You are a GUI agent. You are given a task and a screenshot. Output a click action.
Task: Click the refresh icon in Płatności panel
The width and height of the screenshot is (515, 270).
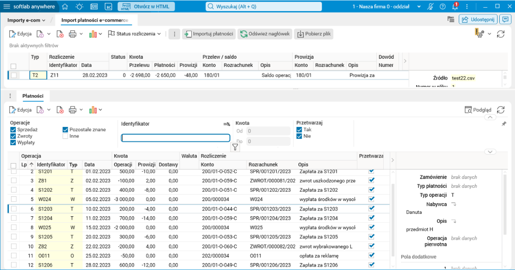tap(501, 110)
